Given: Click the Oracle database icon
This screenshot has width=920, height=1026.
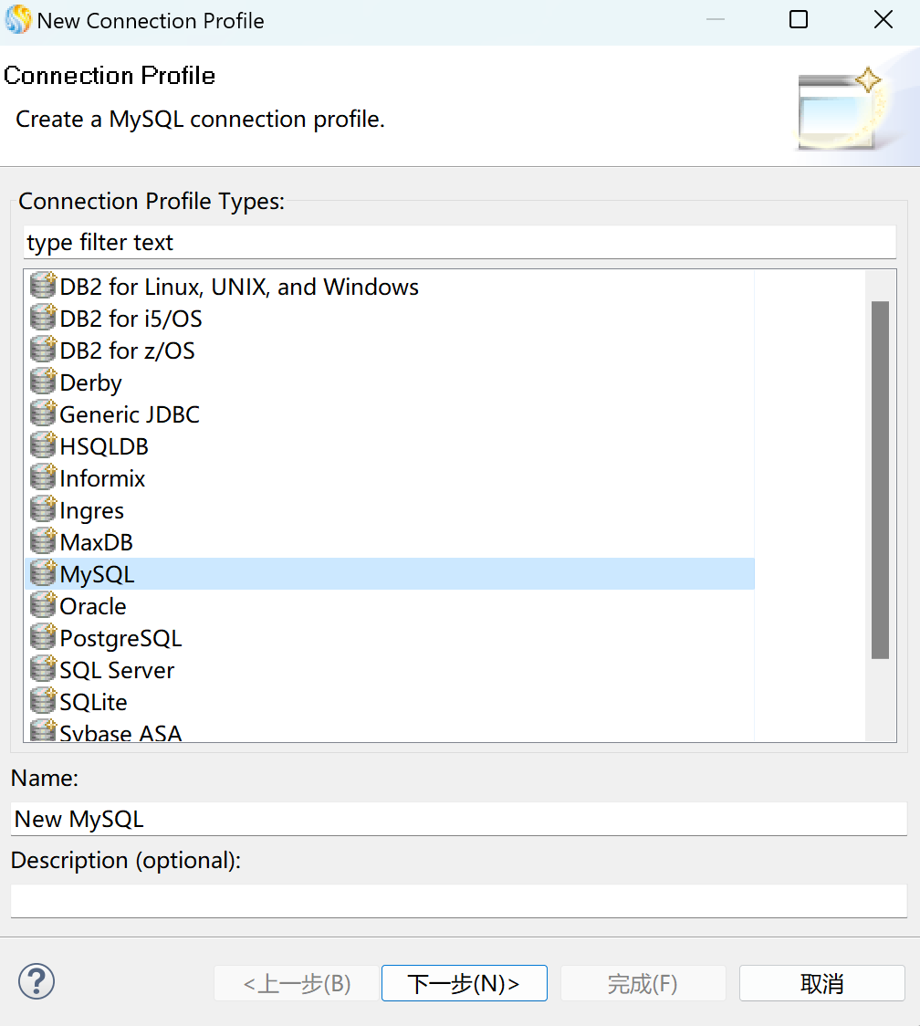Looking at the screenshot, I should [43, 606].
